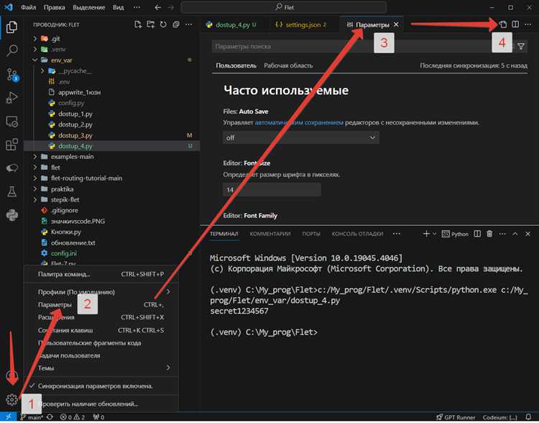Viewport: 539px width, 423px height.
Task: Collapse all folders in Explorer
Action: tap(175, 24)
